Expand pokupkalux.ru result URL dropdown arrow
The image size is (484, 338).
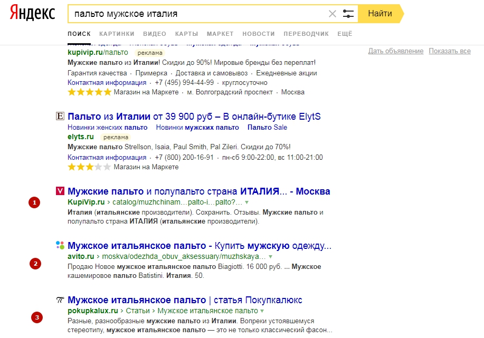[262, 311]
